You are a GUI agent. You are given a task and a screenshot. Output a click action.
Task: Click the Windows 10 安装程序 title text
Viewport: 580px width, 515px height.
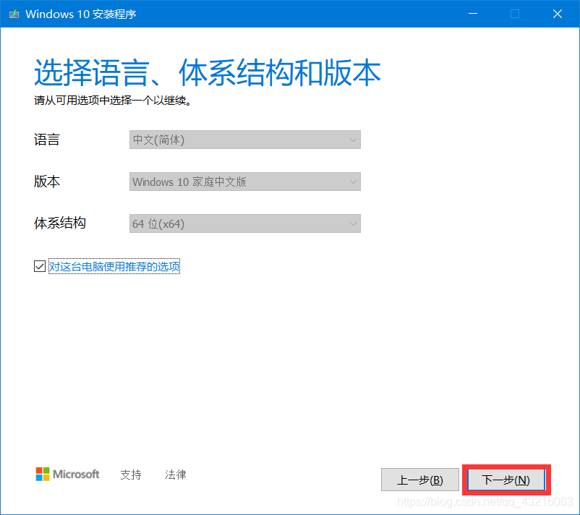(x=81, y=14)
